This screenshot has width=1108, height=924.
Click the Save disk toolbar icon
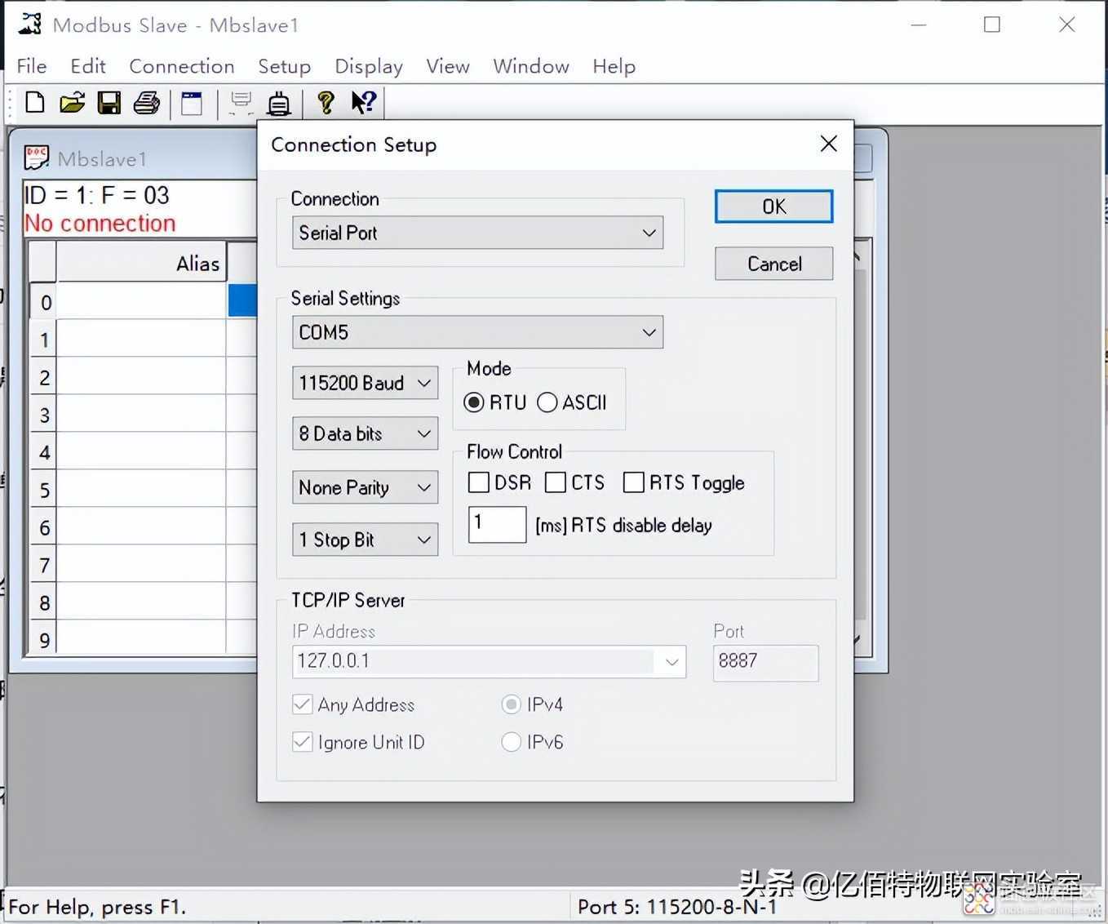pos(109,103)
